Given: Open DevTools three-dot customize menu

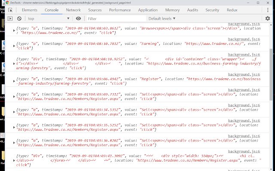Looking at the screenshot, I should pos(268,10).
